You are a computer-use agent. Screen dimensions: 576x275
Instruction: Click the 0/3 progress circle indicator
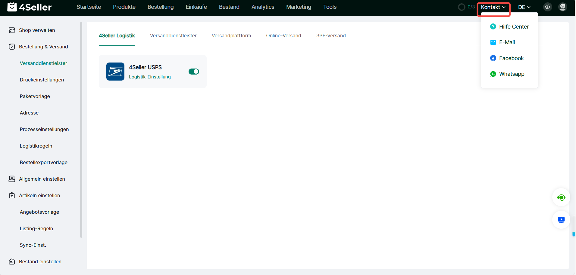click(462, 7)
